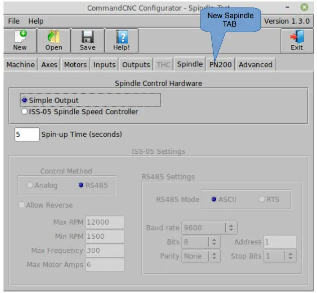Close the Configurator window

pos(304,8)
